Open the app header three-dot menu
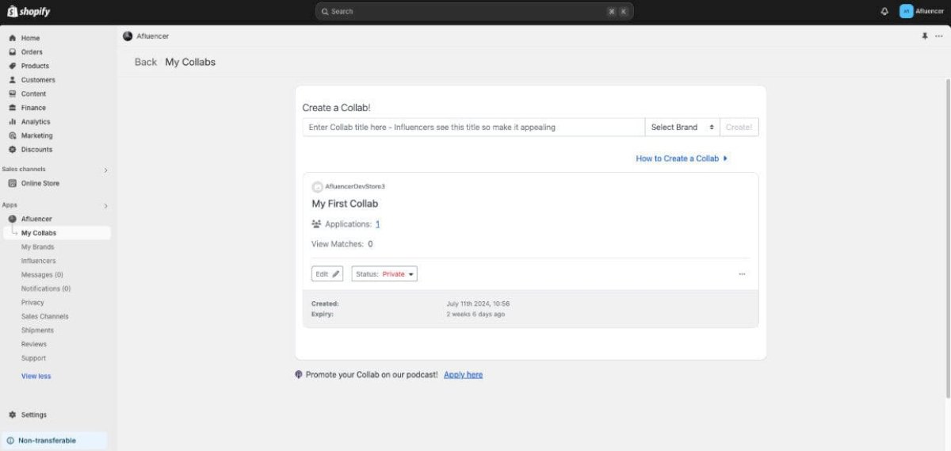Screen dimensions: 951x451 tap(939, 36)
